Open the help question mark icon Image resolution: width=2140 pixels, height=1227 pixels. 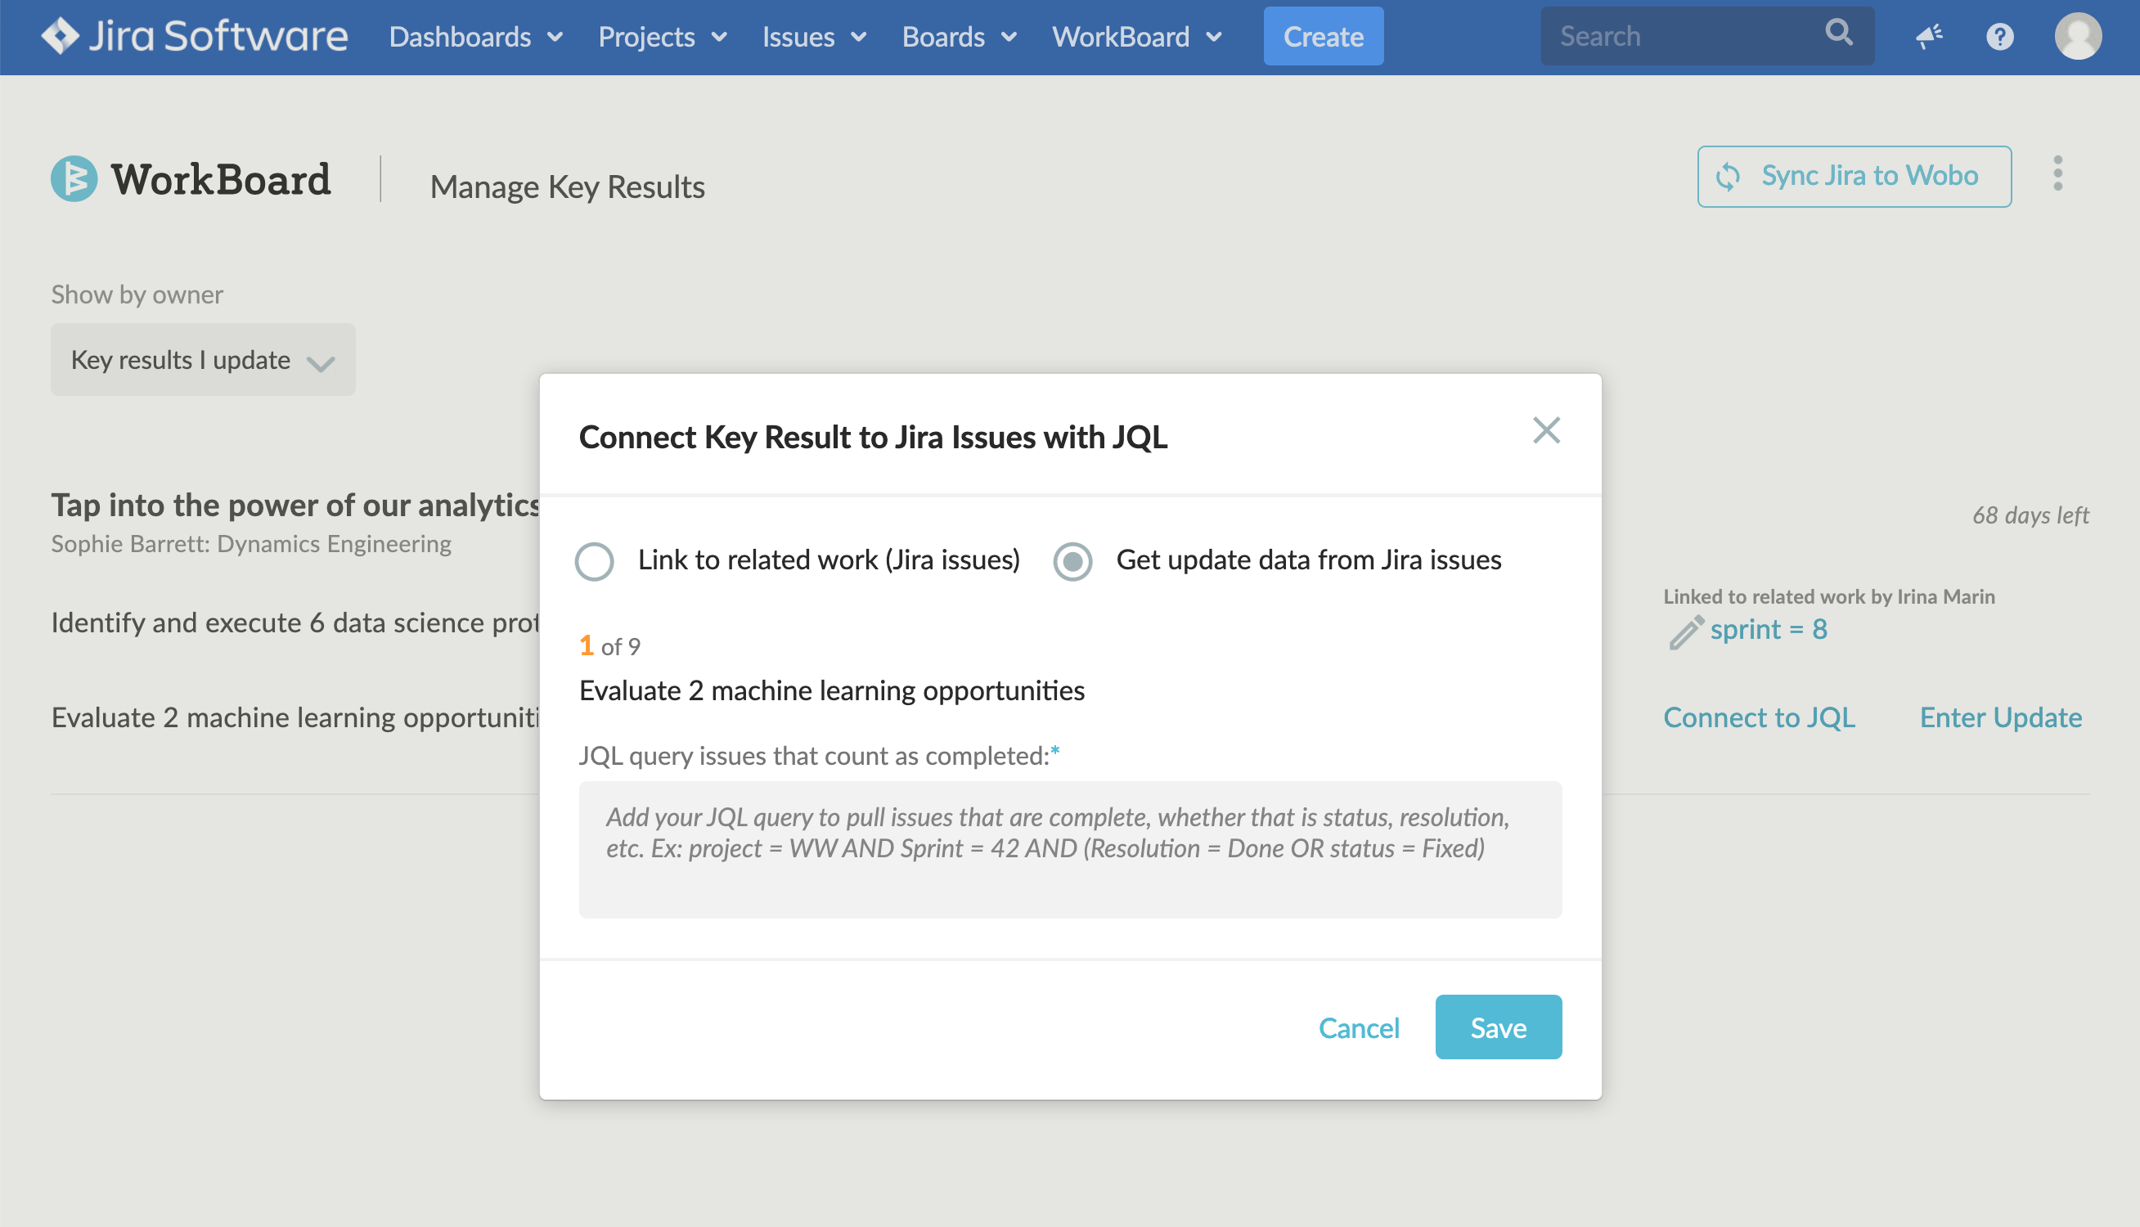click(x=1999, y=36)
